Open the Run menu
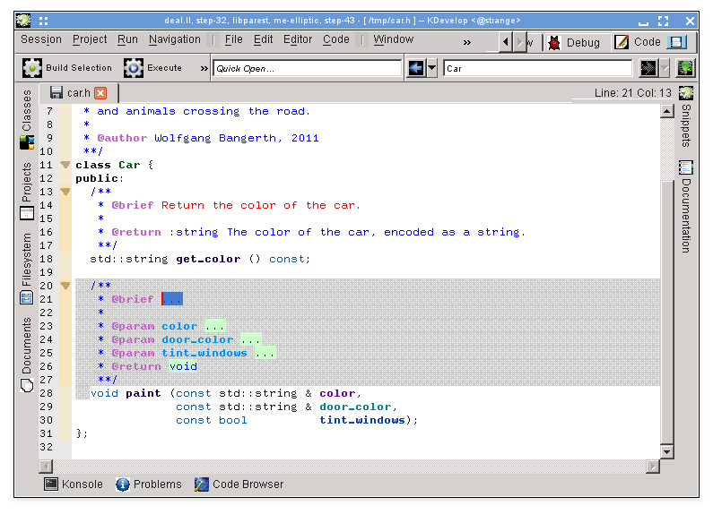Viewport: 713px width, 514px height. click(127, 39)
